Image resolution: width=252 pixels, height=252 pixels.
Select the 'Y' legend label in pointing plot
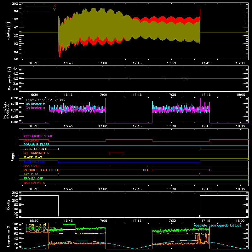(x=54, y=10)
